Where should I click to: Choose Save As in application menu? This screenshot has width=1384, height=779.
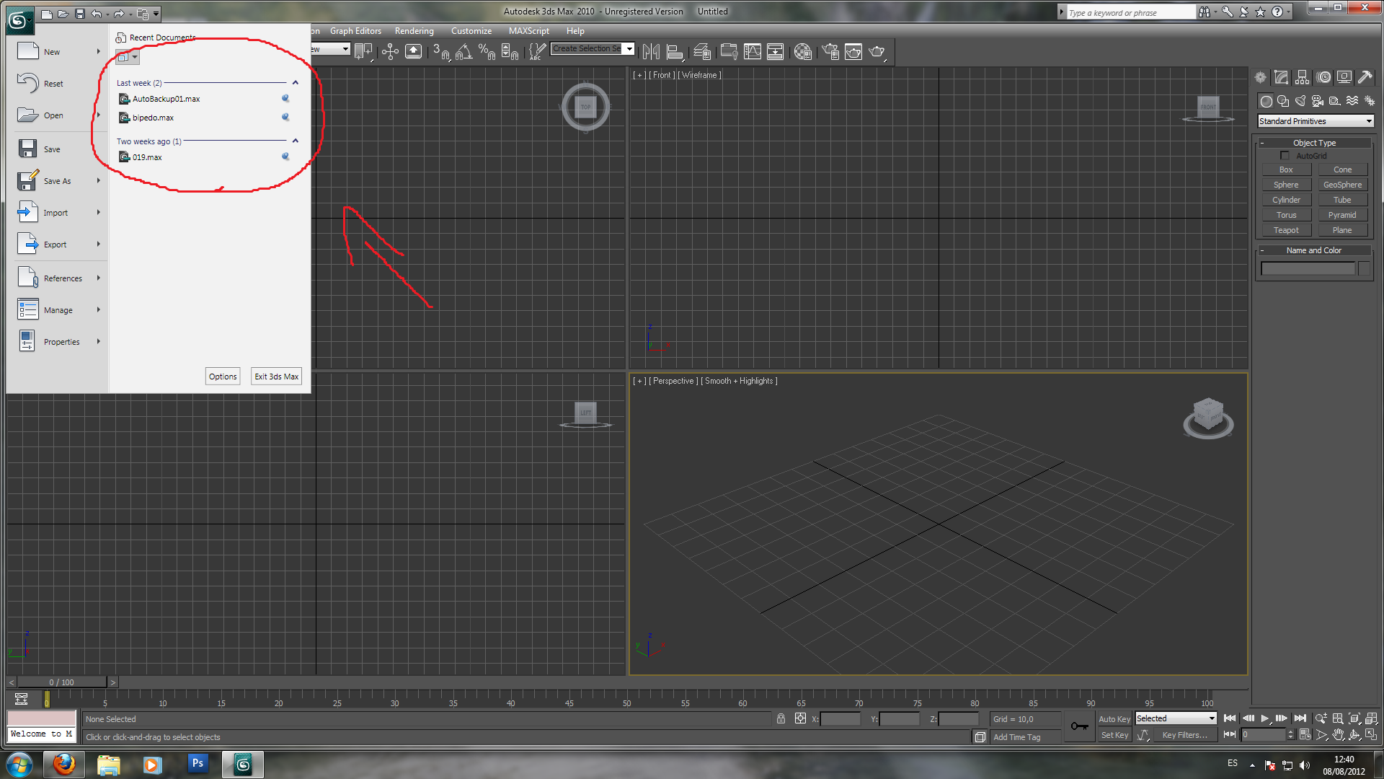[57, 181]
